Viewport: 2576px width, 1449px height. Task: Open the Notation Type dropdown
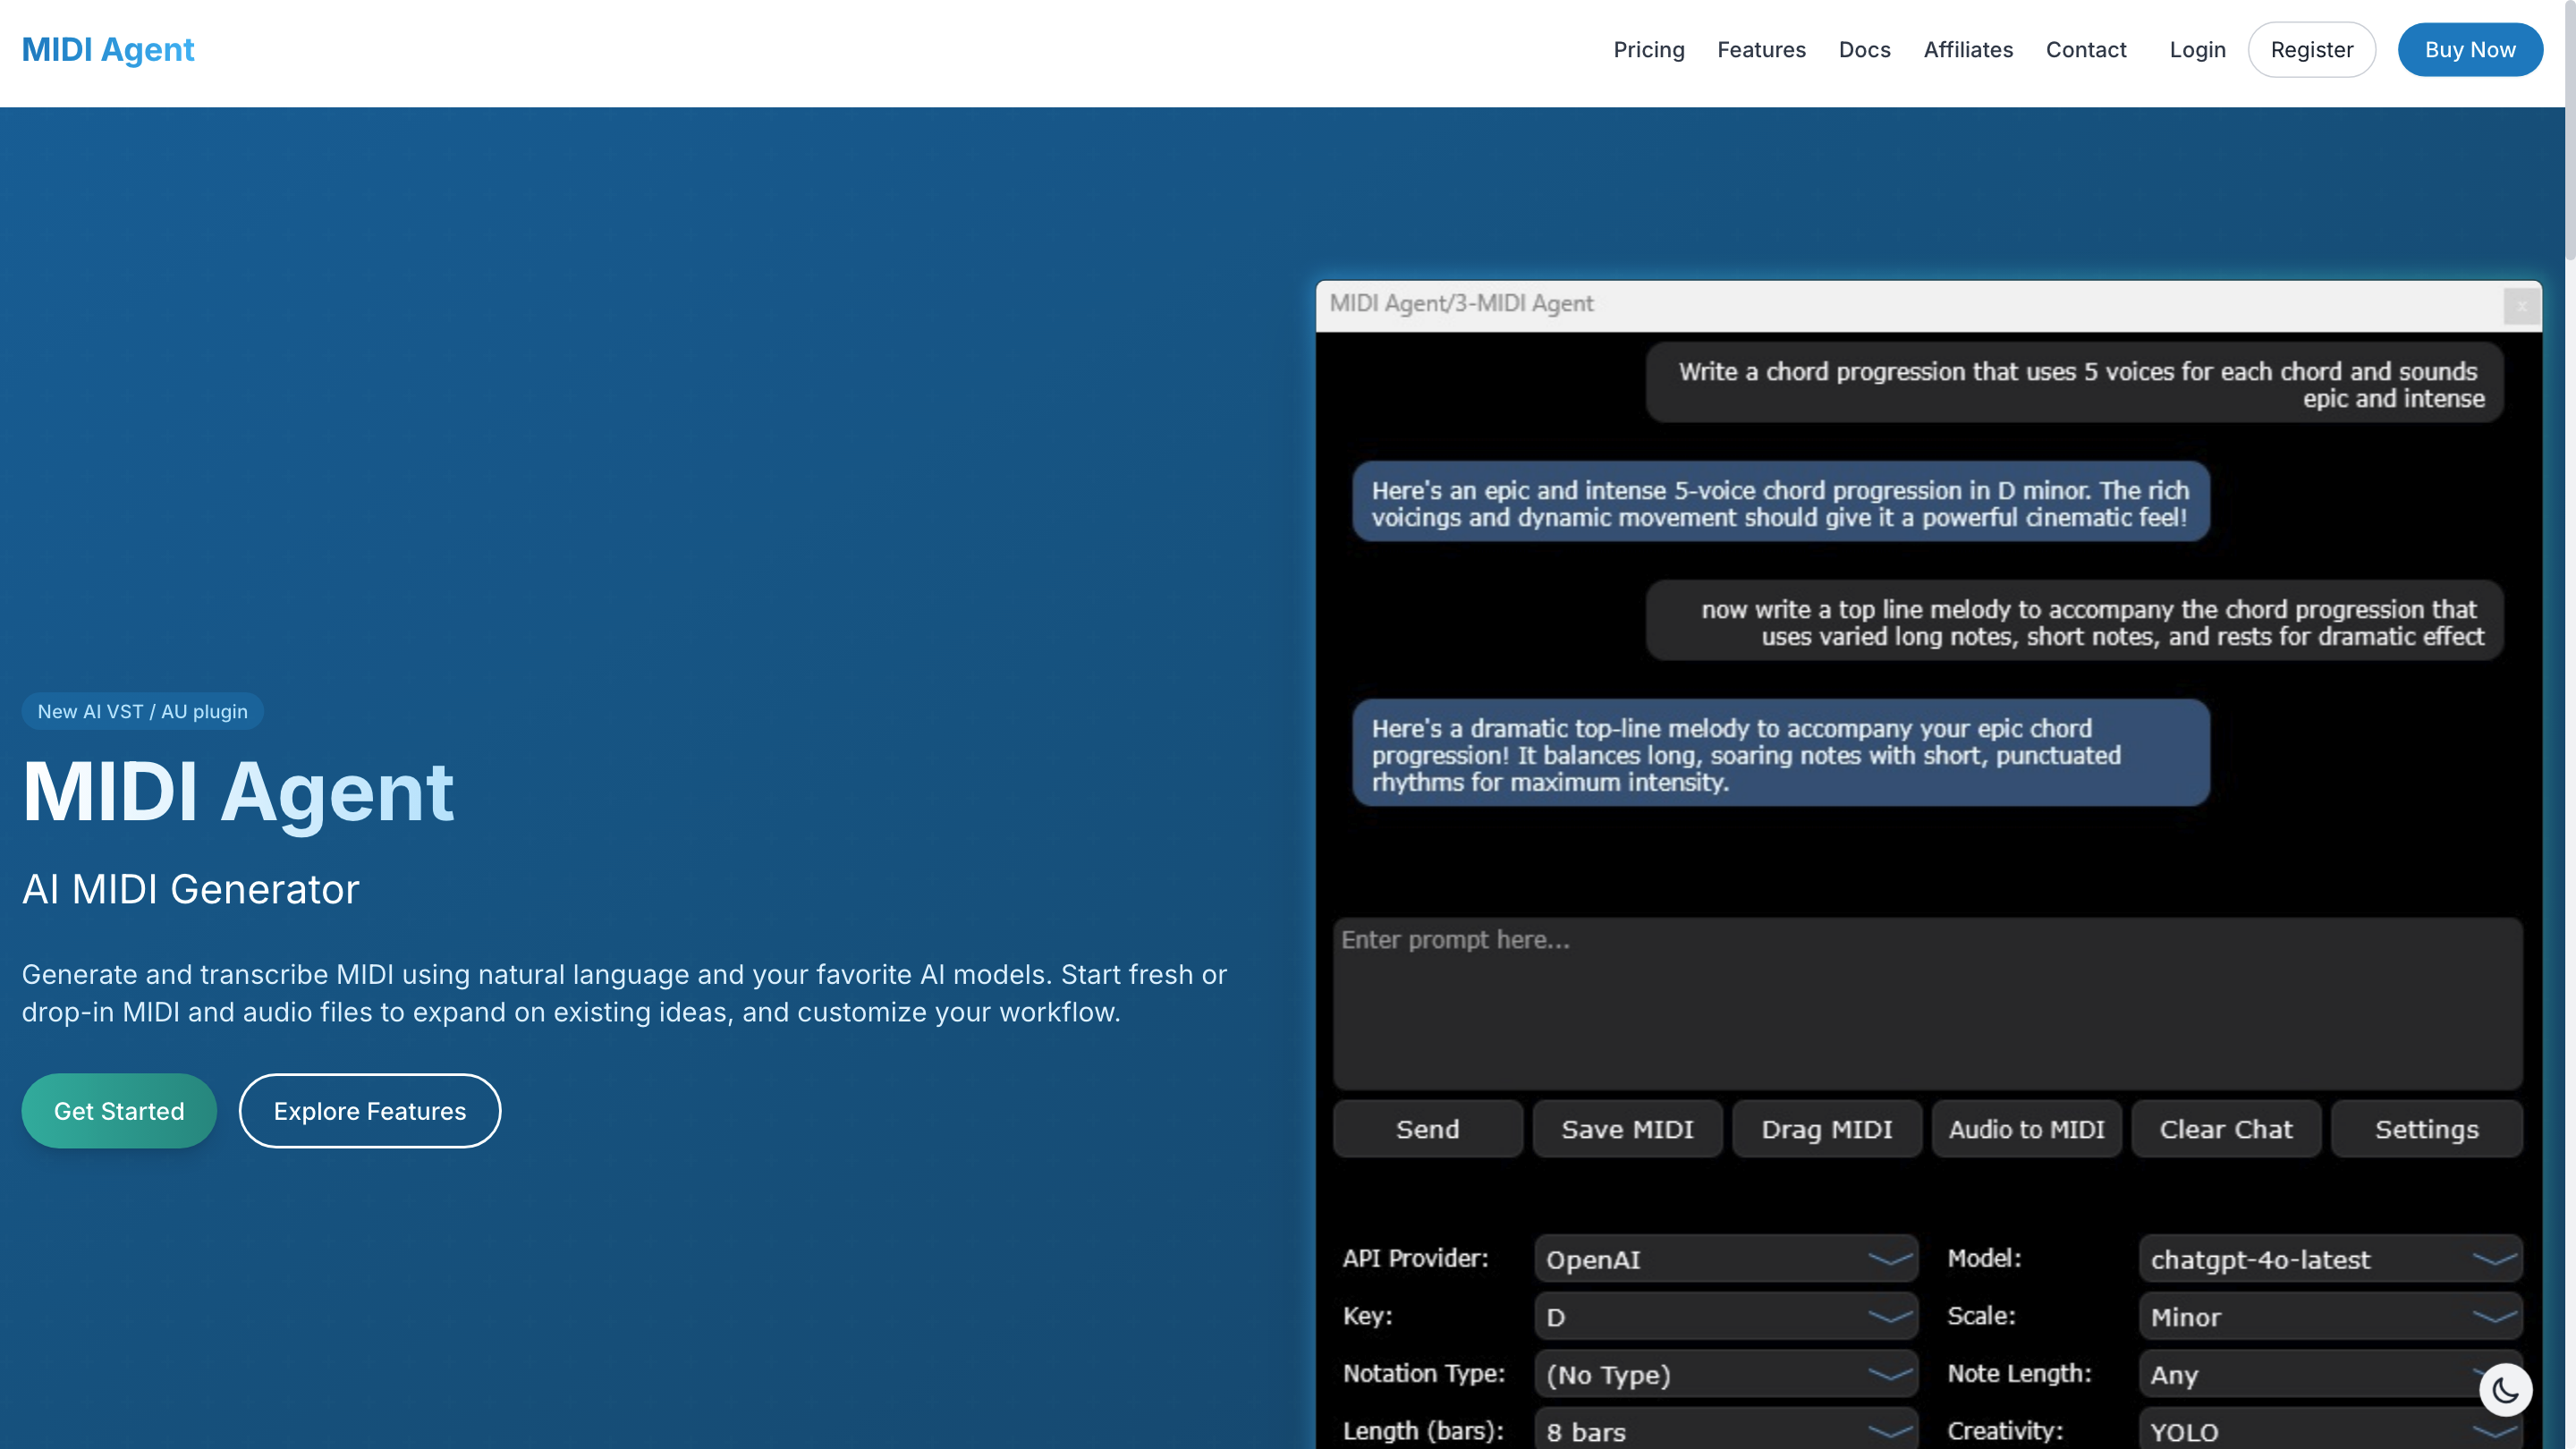click(1725, 1375)
